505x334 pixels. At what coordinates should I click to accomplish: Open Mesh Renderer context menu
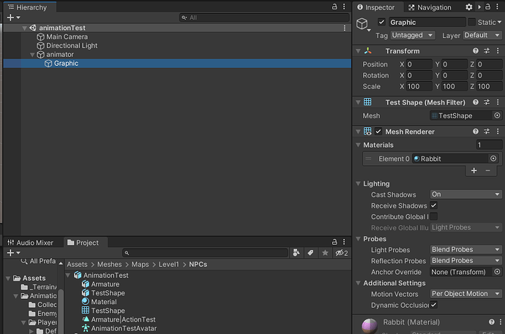[498, 132]
